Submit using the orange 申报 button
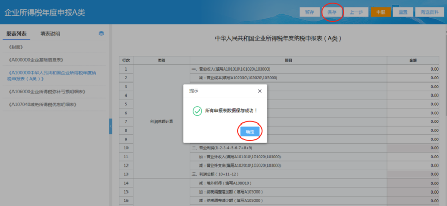This screenshot has height=206, width=447. [x=381, y=12]
